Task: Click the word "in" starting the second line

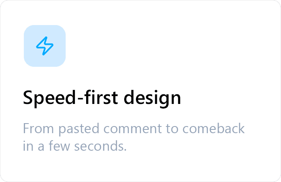Action: point(28,146)
